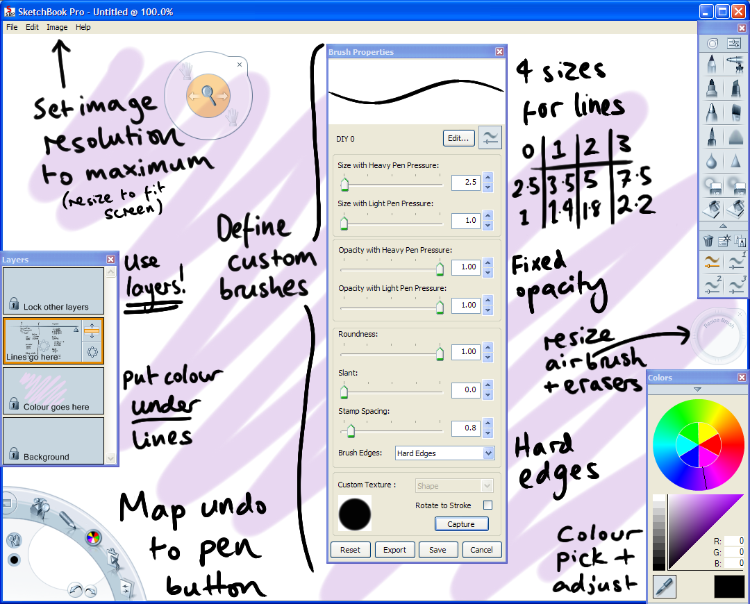
Task: Open the Custom Texture Shape dropdown
Action: pos(453,485)
